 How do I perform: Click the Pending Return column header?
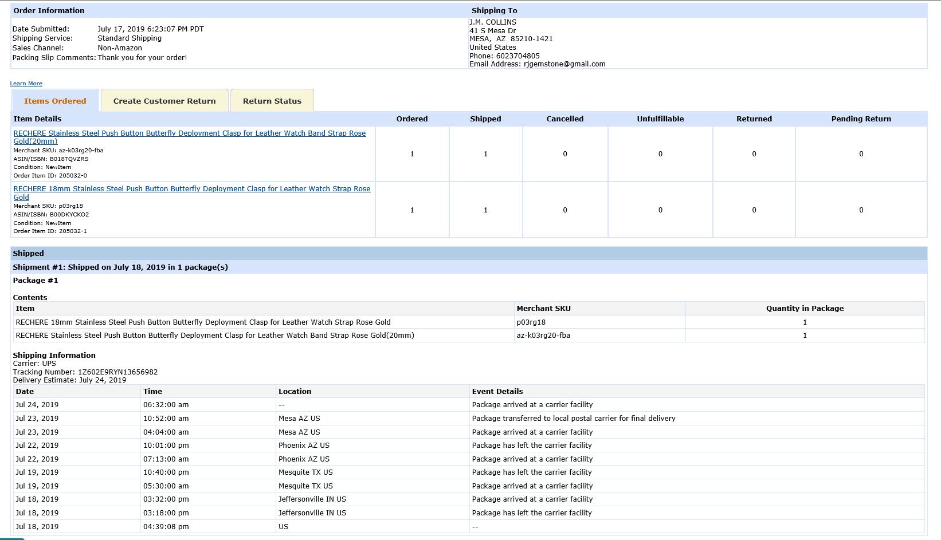click(861, 119)
